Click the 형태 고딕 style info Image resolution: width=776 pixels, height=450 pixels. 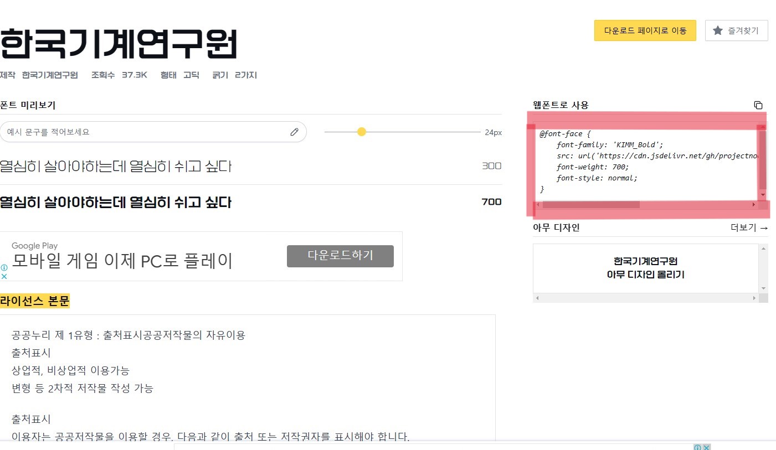[179, 75]
